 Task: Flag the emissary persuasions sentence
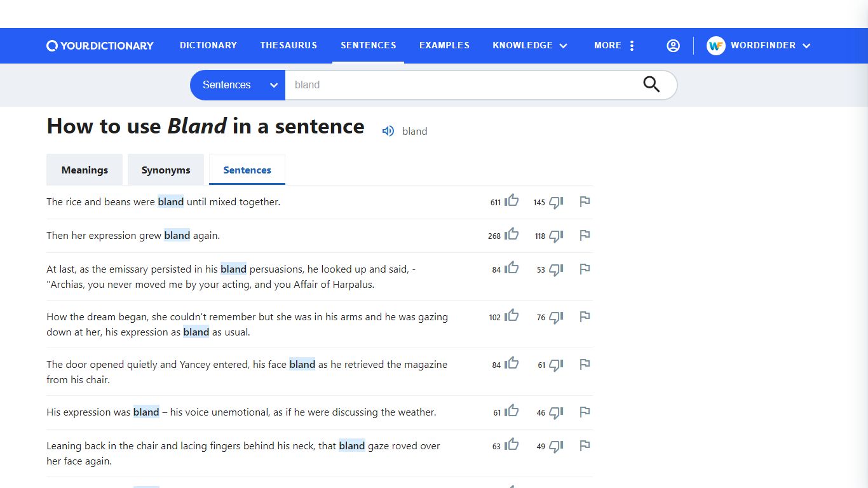[x=585, y=269]
